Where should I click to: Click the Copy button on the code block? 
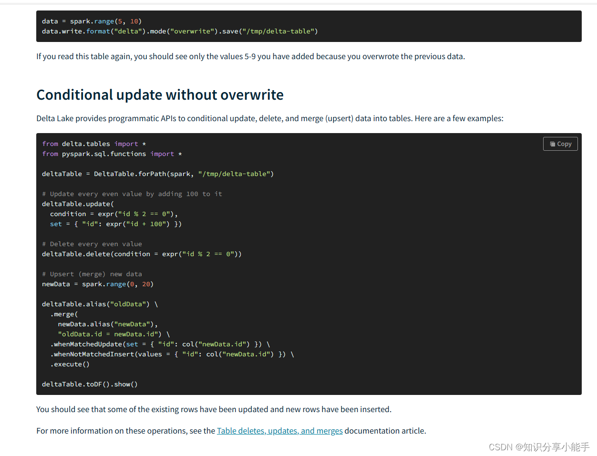coord(560,144)
